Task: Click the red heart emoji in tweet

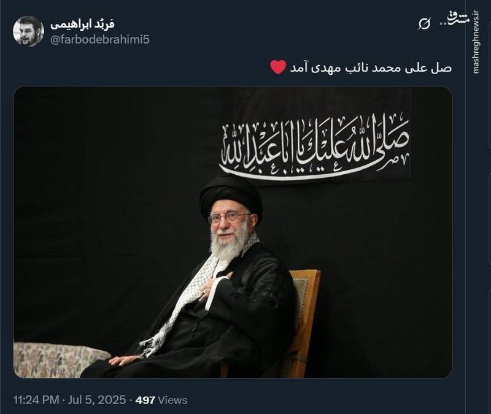Action: (278, 67)
